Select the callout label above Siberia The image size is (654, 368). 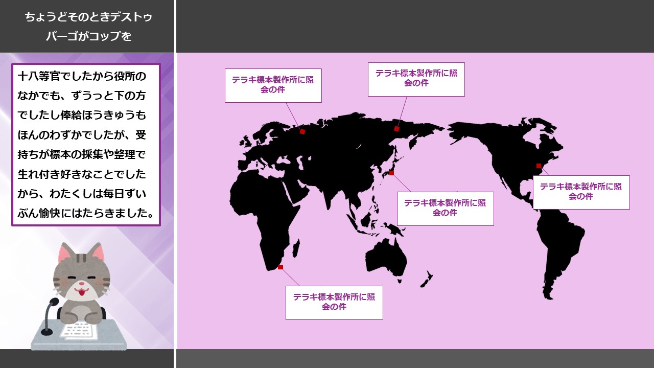pos(416,79)
